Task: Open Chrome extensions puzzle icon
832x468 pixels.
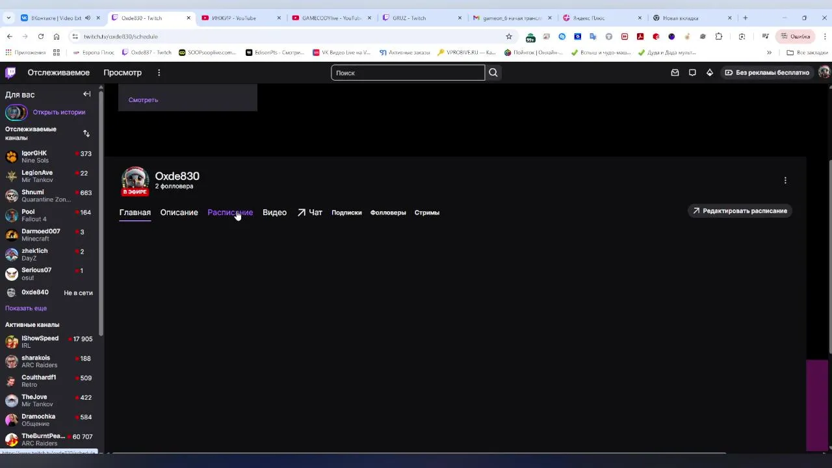Action: pyautogui.click(x=718, y=36)
